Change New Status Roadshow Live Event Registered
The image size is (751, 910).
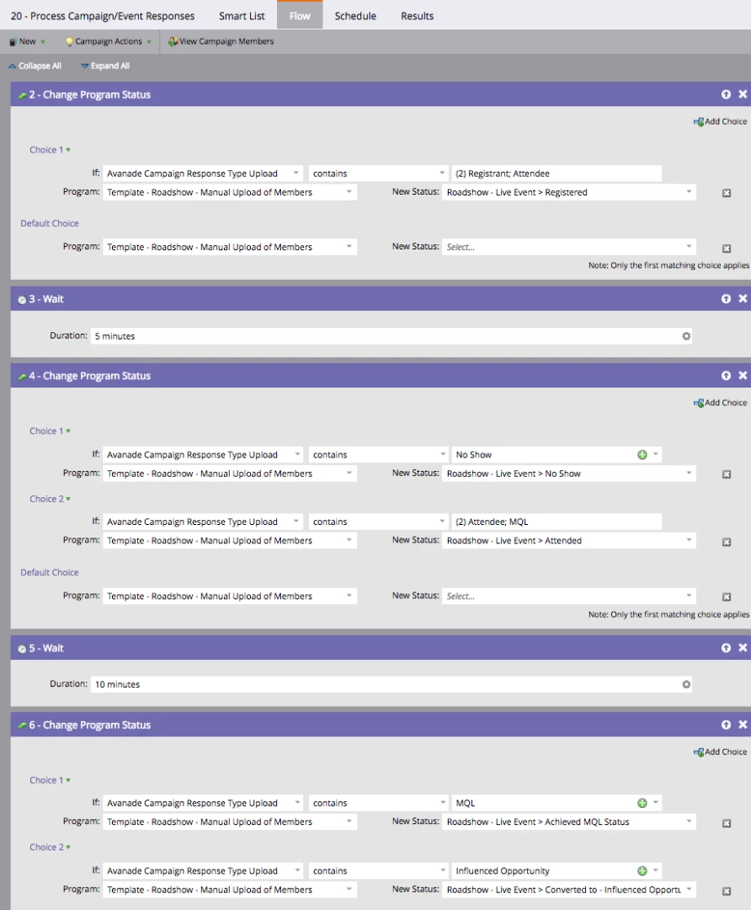coord(569,192)
